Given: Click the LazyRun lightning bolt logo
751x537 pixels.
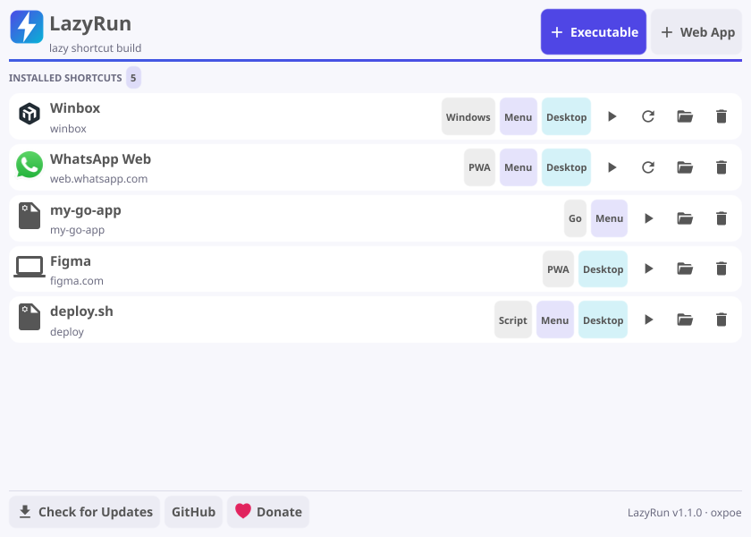Looking at the screenshot, I should pyautogui.click(x=27, y=27).
